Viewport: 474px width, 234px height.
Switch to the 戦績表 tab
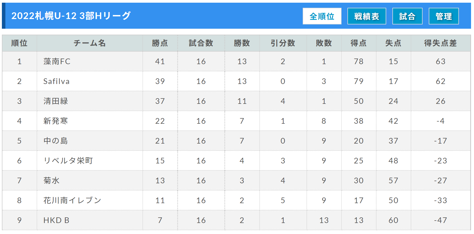click(x=367, y=16)
